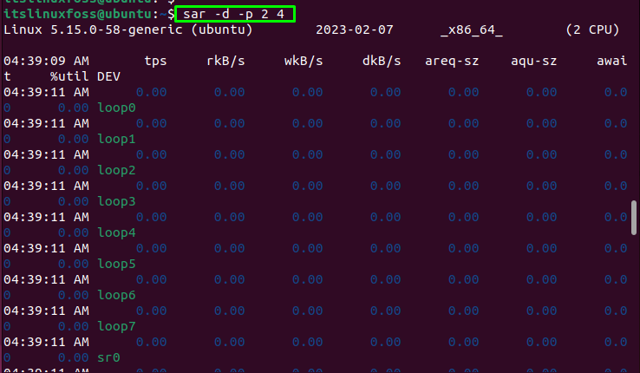Select the dkB/s column header

click(382, 61)
